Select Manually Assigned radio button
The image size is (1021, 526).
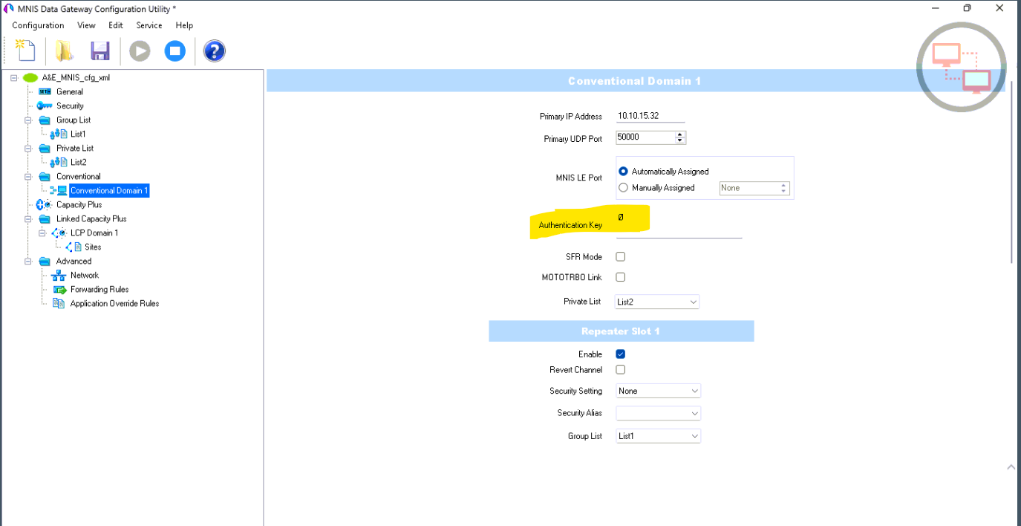click(x=623, y=188)
